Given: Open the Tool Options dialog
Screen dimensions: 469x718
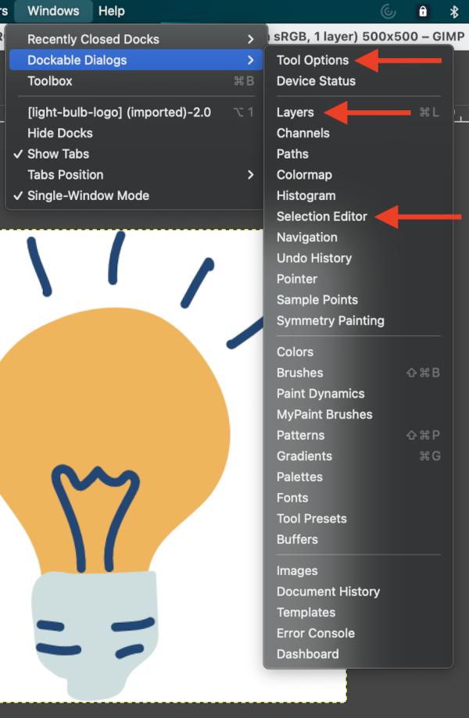Looking at the screenshot, I should (x=313, y=60).
